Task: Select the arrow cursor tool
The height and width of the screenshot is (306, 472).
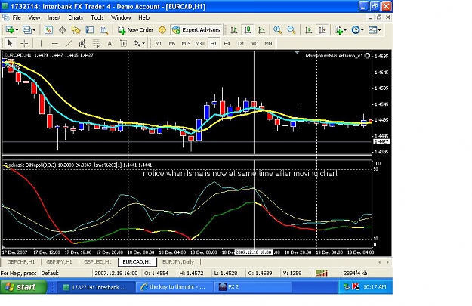Action: [10, 43]
